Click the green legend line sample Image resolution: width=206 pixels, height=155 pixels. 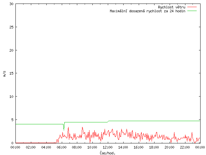(x=192, y=11)
